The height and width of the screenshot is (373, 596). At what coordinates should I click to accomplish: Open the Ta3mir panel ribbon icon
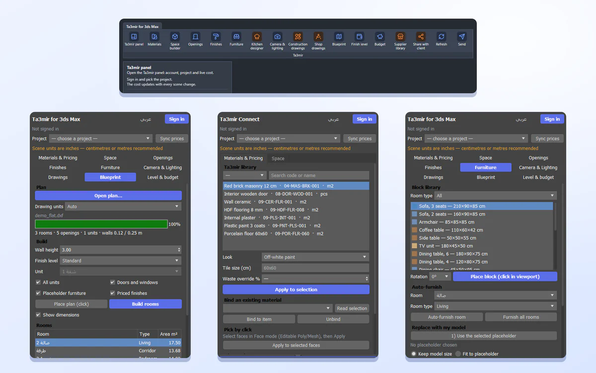[x=134, y=36]
